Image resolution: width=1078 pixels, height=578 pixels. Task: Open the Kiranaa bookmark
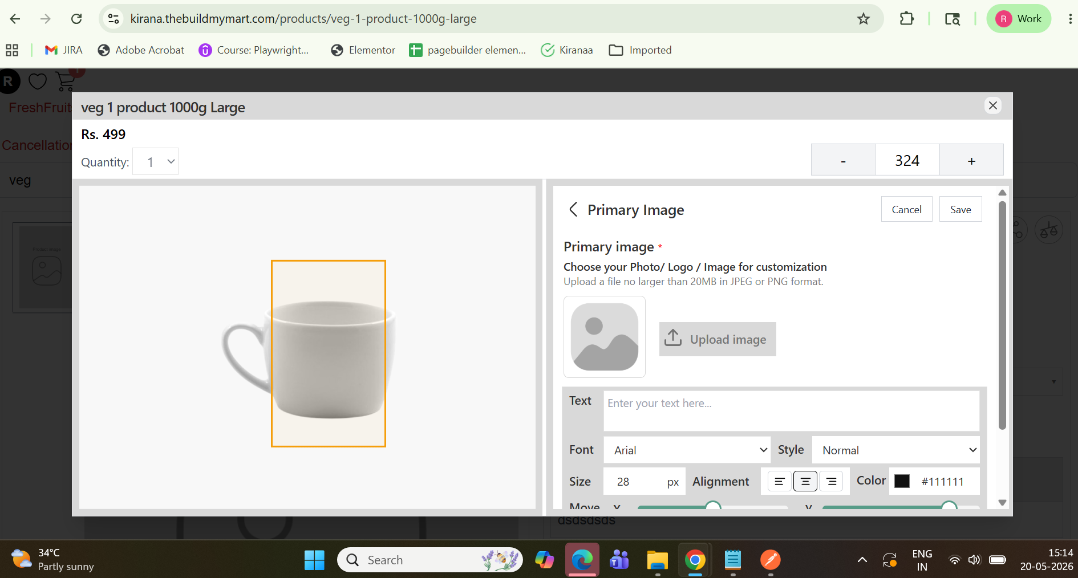click(567, 50)
